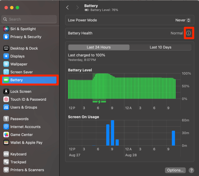Select the Wallpaper icon in sidebar
Image resolution: width=199 pixels, height=176 pixels.
click(x=6, y=64)
